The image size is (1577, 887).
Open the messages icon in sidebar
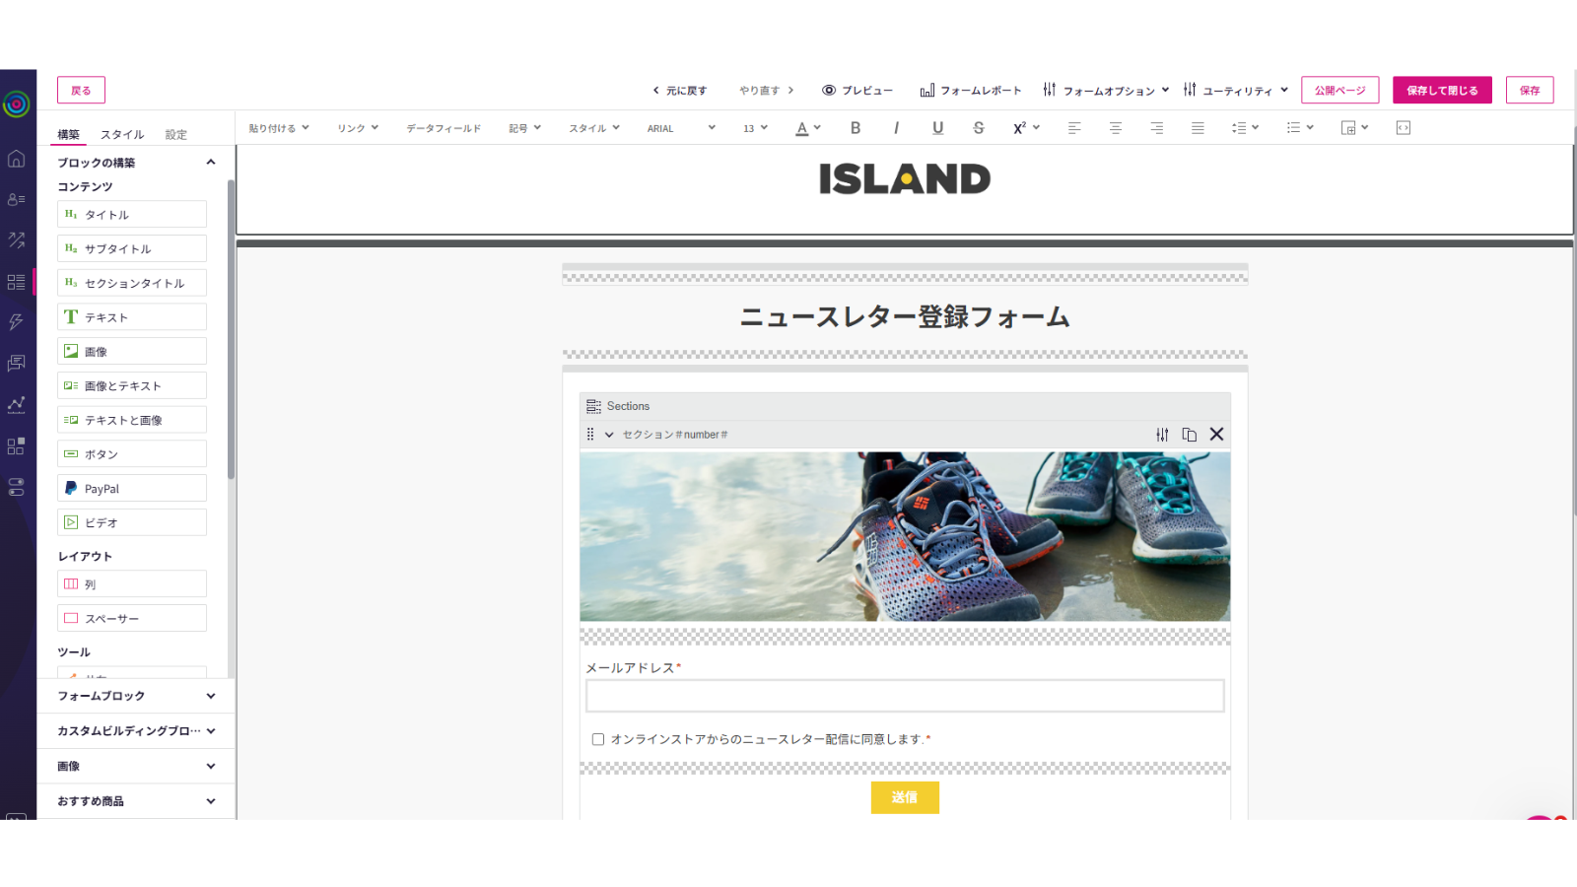point(16,364)
